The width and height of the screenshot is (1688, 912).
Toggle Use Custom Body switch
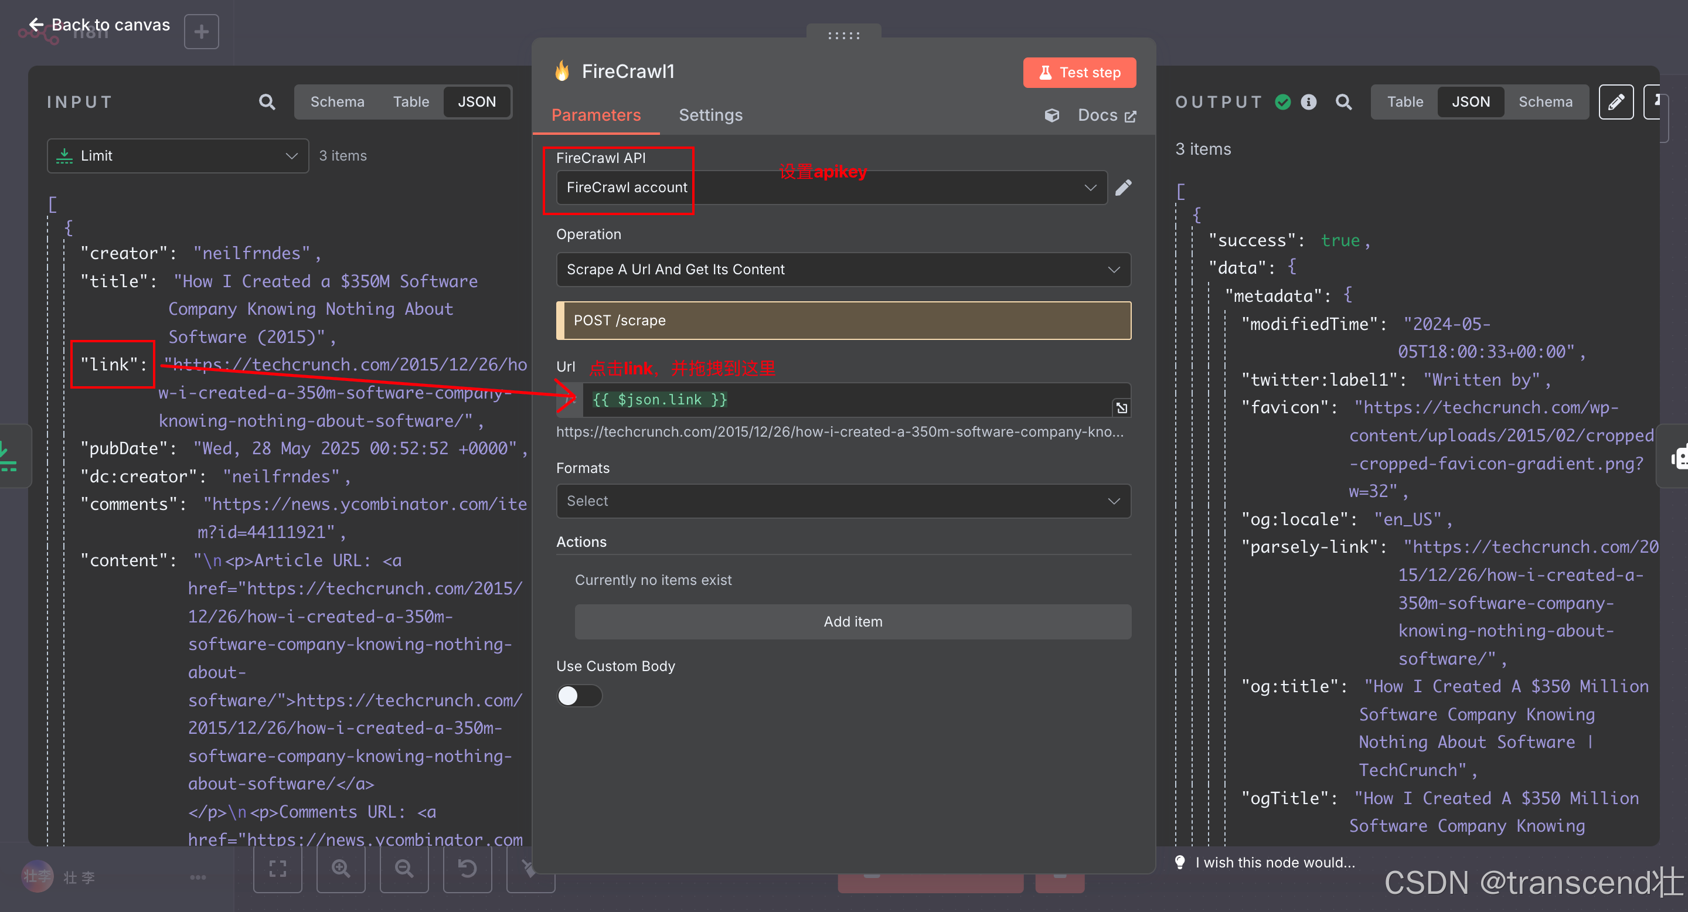[x=579, y=696]
